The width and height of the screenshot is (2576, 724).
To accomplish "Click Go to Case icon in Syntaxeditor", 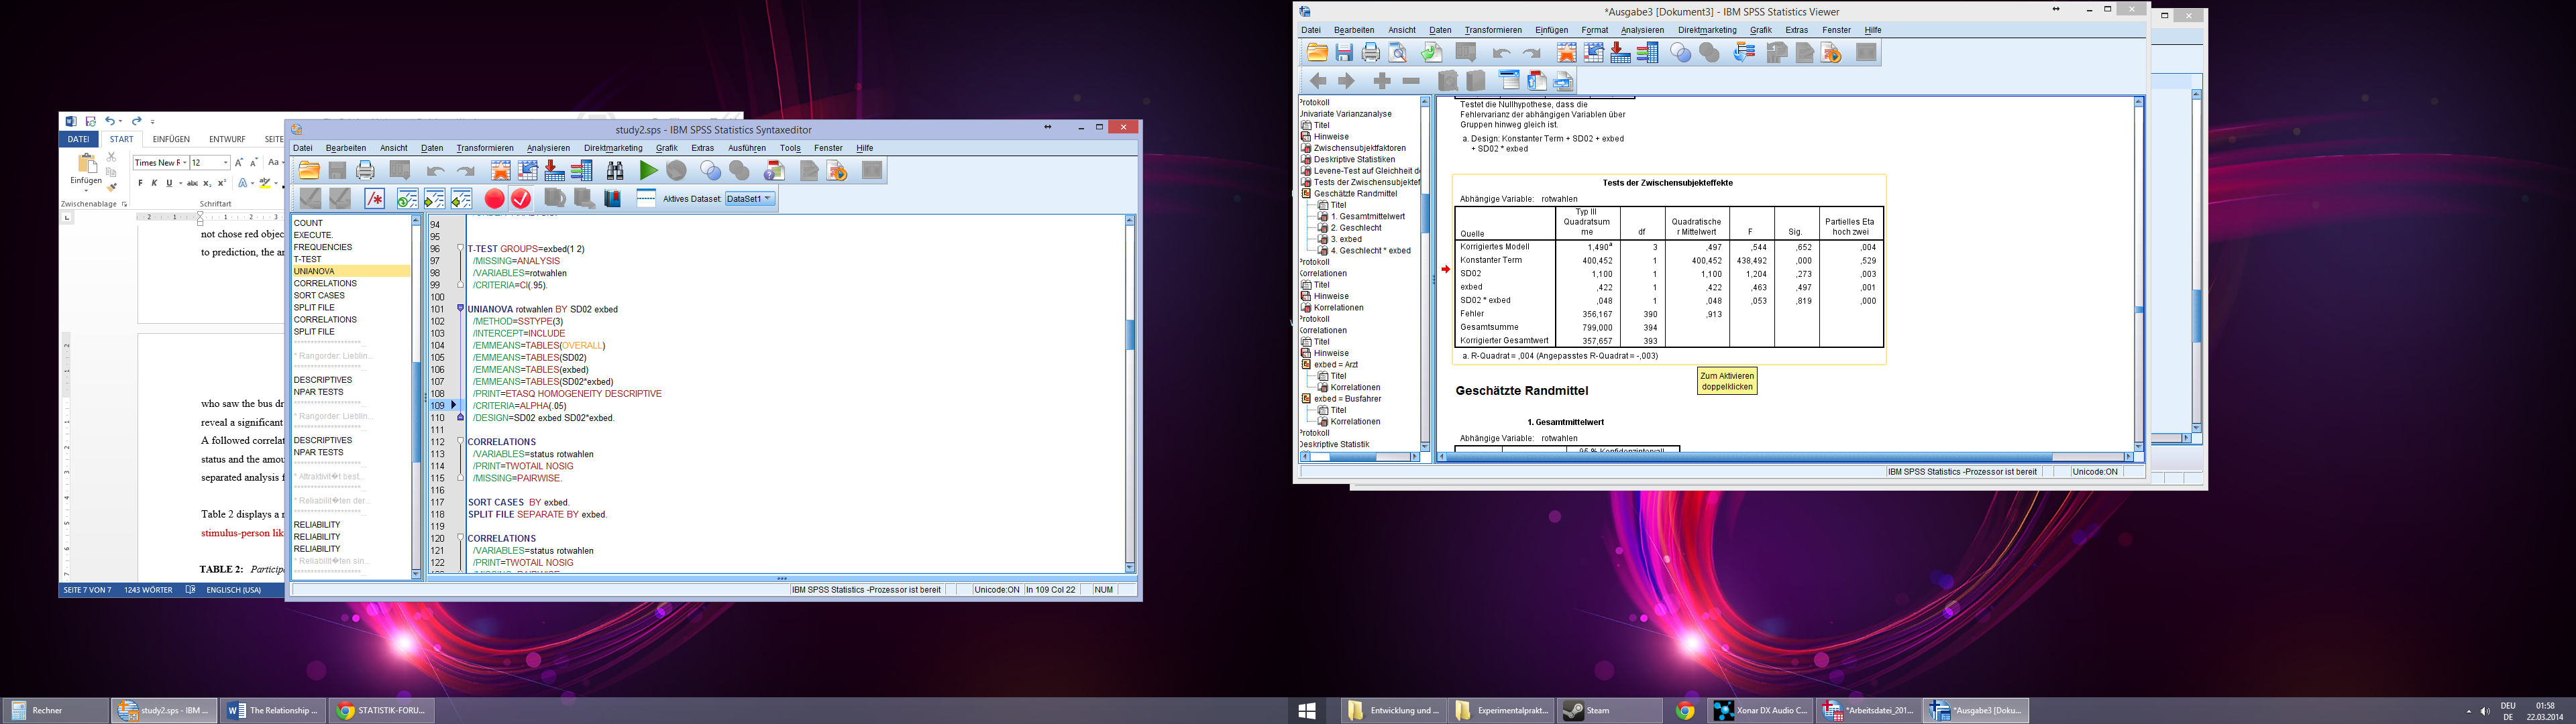I will [x=528, y=170].
